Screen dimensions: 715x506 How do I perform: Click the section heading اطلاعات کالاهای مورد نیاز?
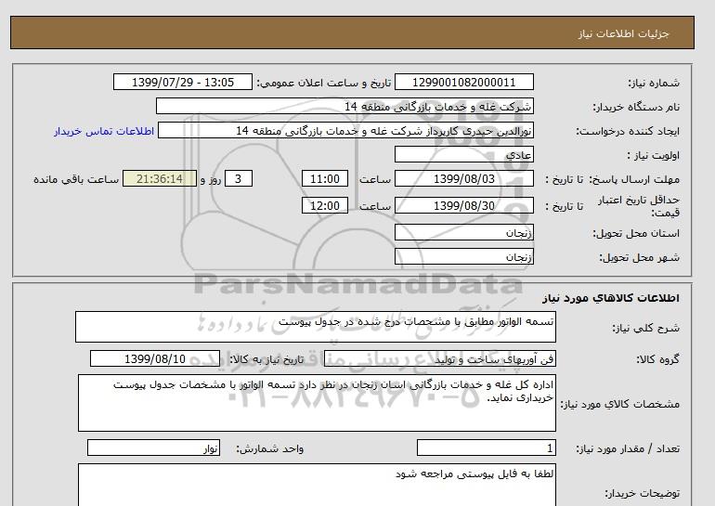click(x=611, y=298)
